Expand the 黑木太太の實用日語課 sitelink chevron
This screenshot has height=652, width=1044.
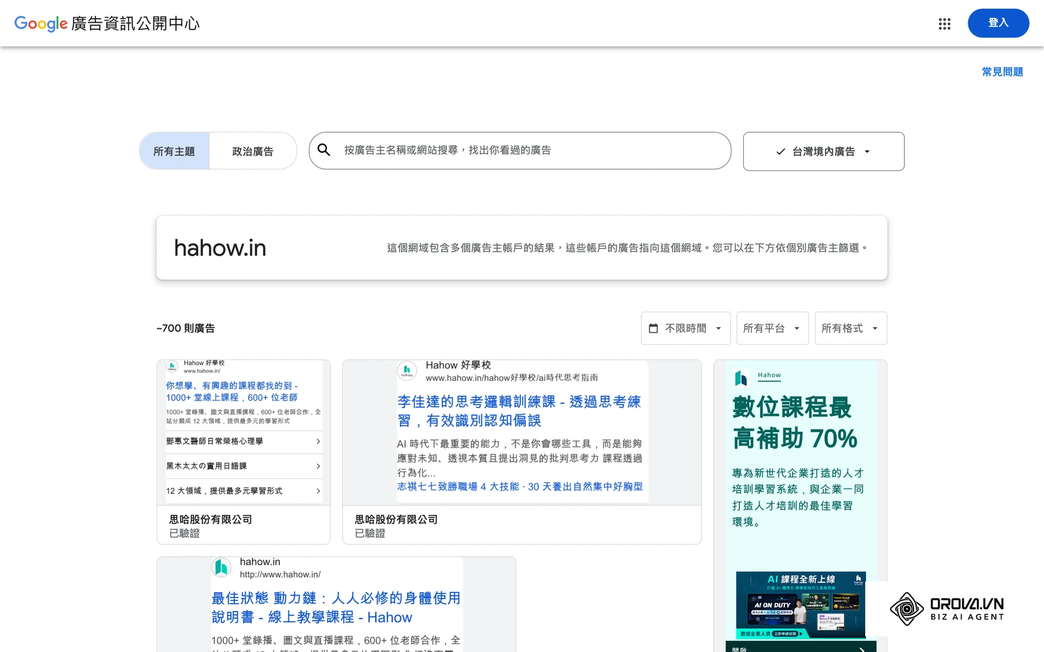click(318, 466)
